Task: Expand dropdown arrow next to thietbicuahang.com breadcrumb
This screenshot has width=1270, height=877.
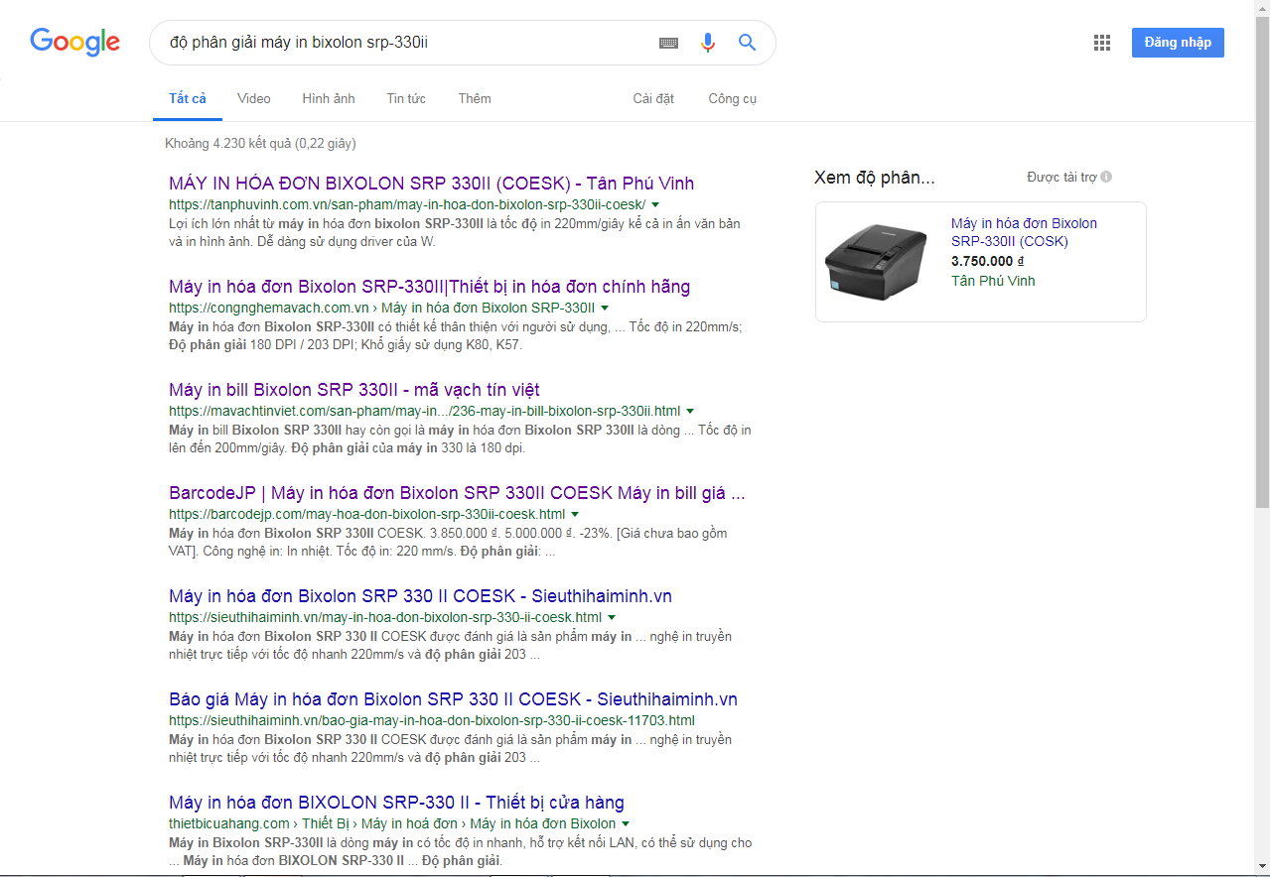Action: [x=626, y=824]
